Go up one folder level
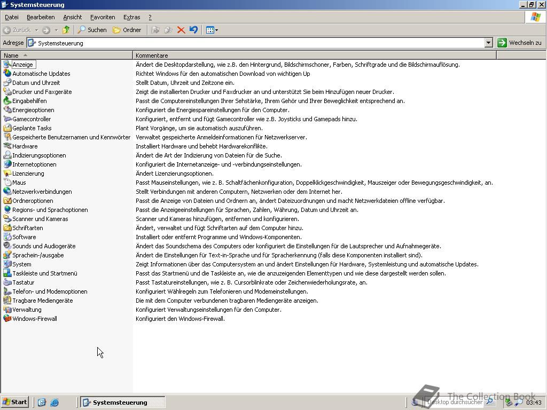The height and width of the screenshot is (410, 547). pos(66,30)
